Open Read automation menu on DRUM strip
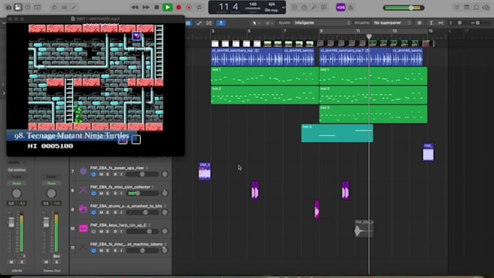 click(17, 183)
